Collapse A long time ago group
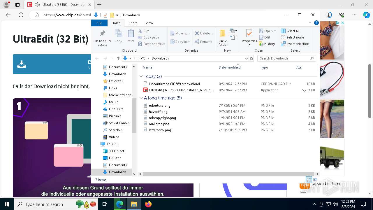Screen dimensions: 373x210 coord(141,98)
